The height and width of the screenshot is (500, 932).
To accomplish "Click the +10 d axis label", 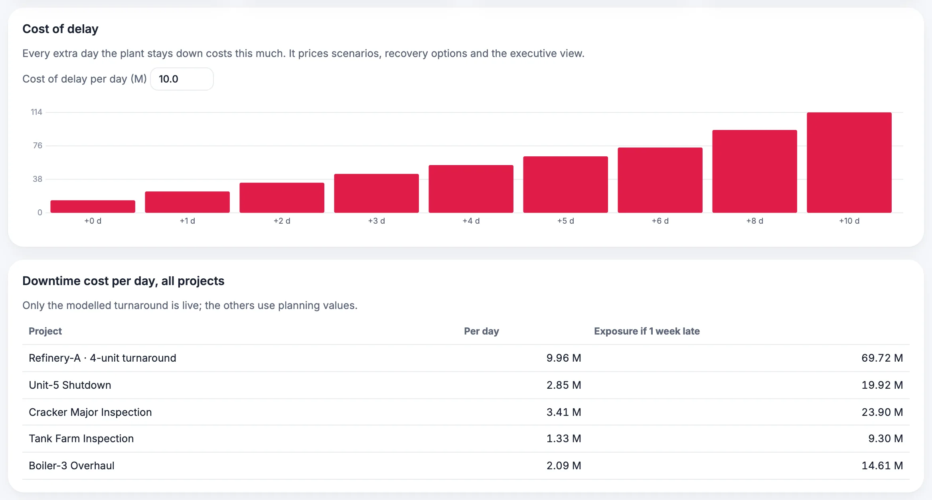I will pyautogui.click(x=849, y=221).
